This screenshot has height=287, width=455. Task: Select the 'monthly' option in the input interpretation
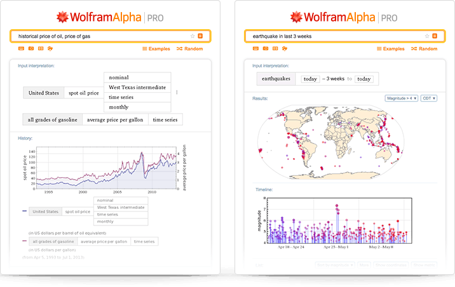[x=137, y=107]
